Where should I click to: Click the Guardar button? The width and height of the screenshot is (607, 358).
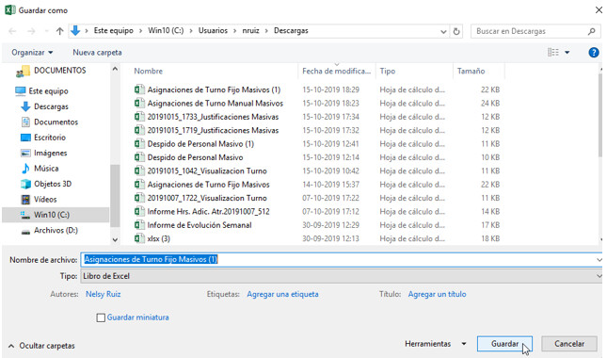click(x=504, y=344)
